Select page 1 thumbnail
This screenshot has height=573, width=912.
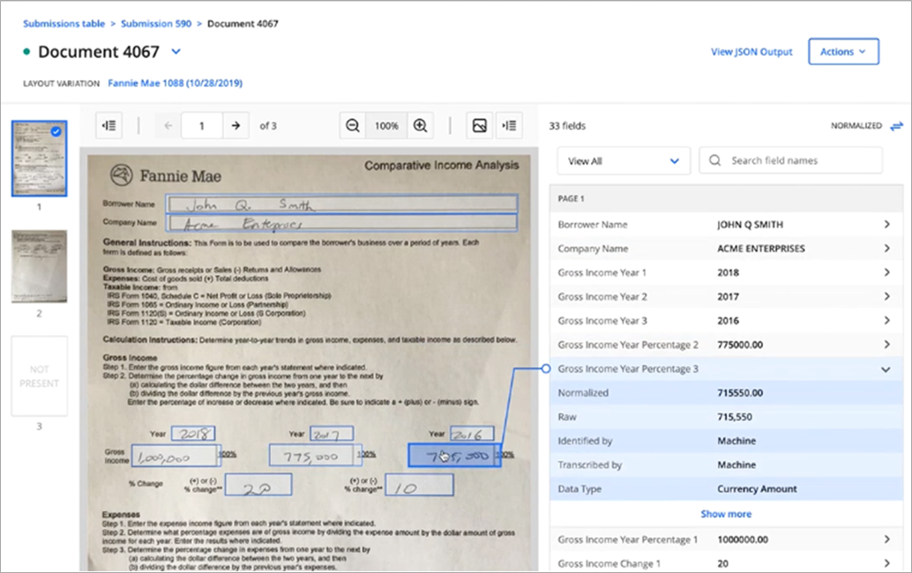pos(39,158)
